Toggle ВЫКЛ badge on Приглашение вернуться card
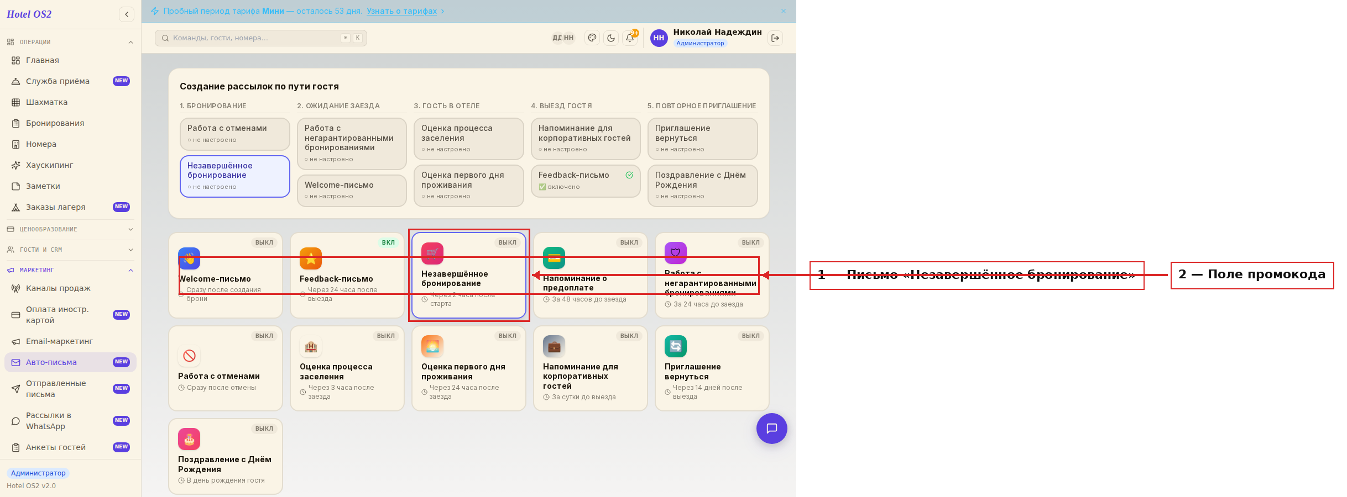 pos(751,336)
